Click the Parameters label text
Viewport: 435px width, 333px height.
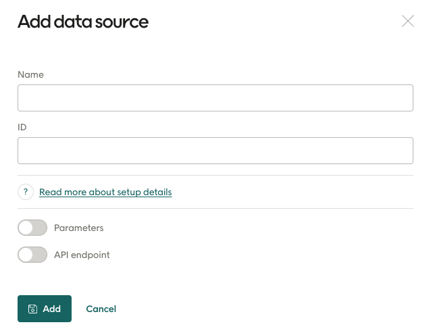click(x=78, y=228)
